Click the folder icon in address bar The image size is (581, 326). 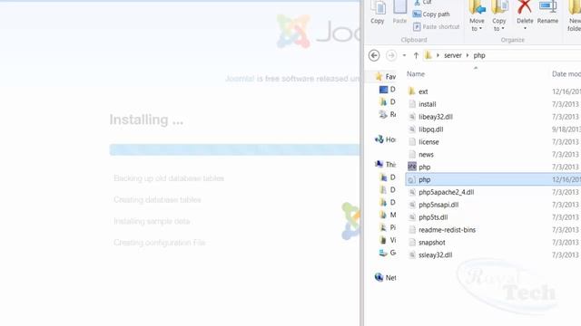428,55
